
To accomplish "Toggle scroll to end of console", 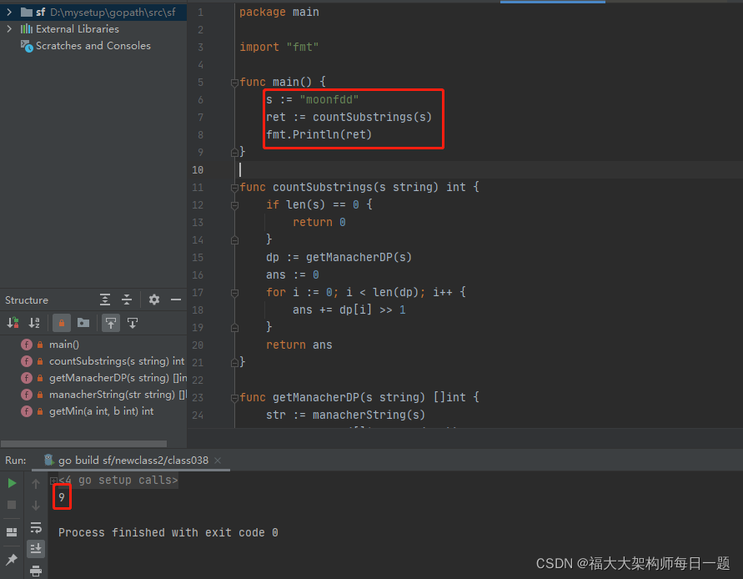I will (36, 549).
